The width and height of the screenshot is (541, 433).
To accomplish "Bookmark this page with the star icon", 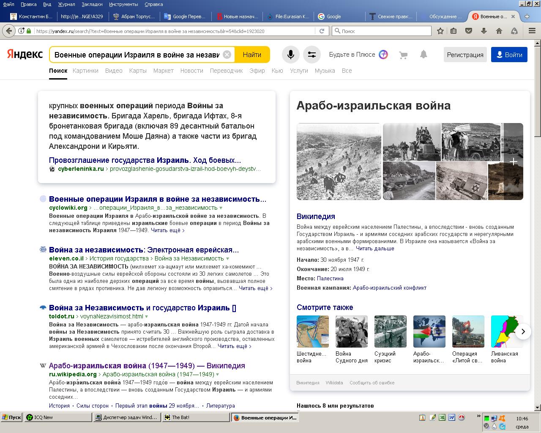I will [440, 31].
